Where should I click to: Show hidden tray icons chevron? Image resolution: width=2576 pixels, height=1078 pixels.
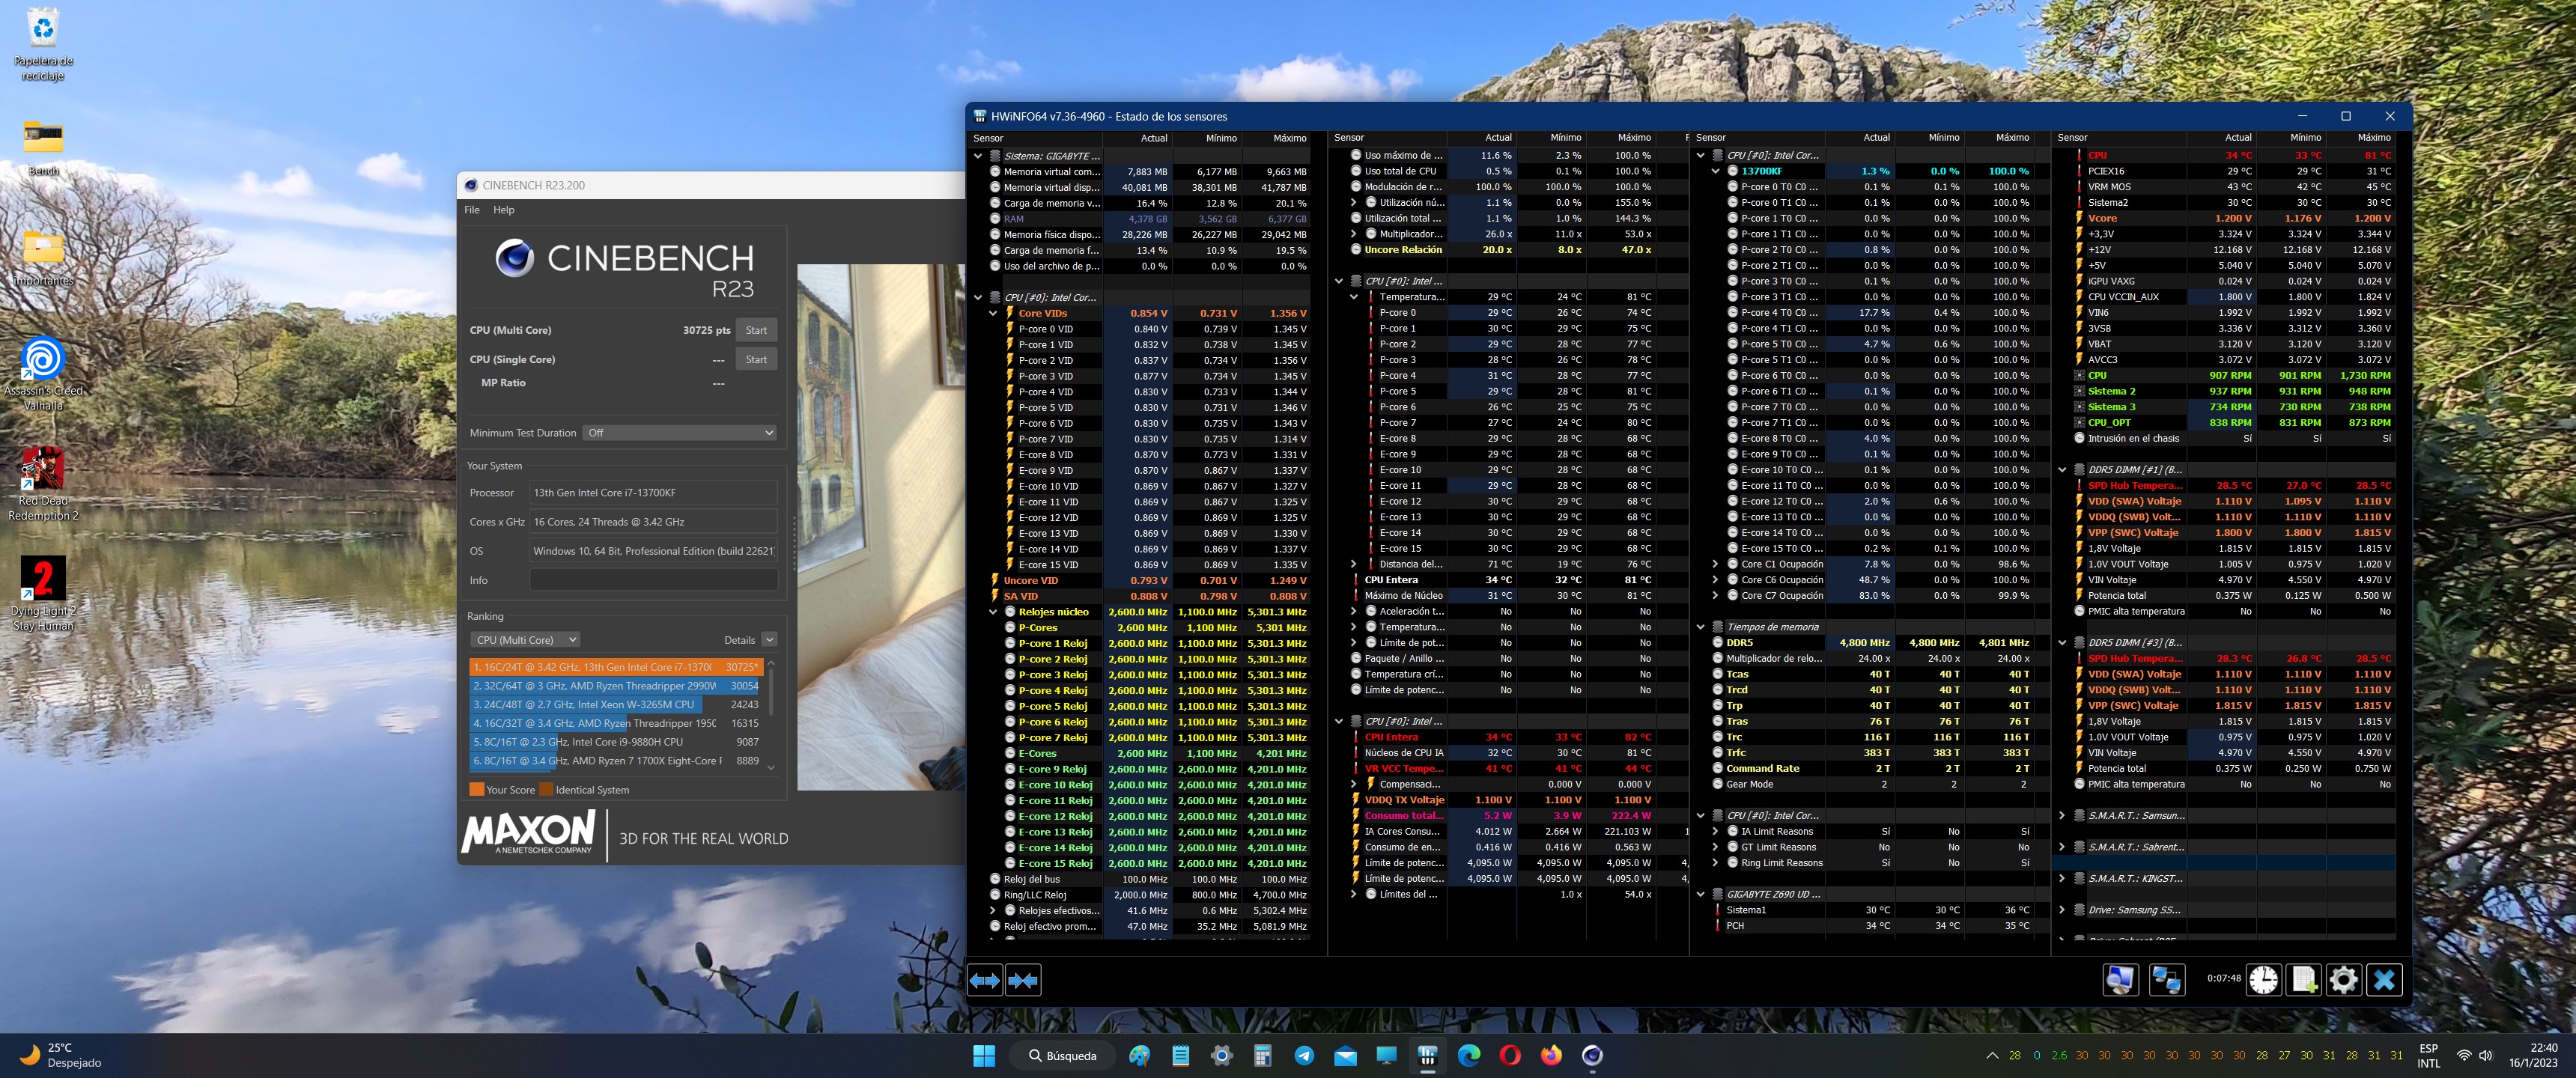(x=1992, y=1056)
